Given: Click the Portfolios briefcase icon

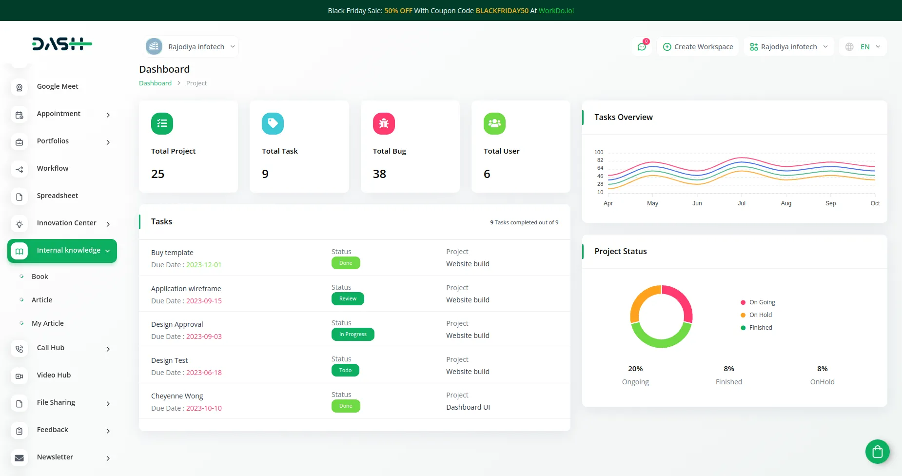Looking at the screenshot, I should (x=20, y=142).
